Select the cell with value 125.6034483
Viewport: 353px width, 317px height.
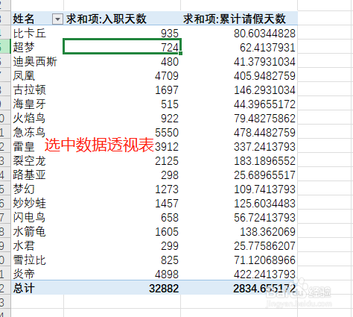tap(239, 203)
